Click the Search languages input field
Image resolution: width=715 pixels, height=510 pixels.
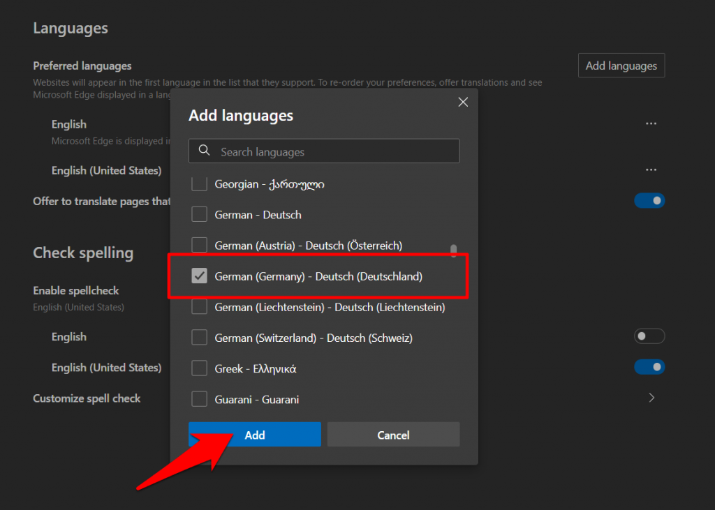[324, 151]
